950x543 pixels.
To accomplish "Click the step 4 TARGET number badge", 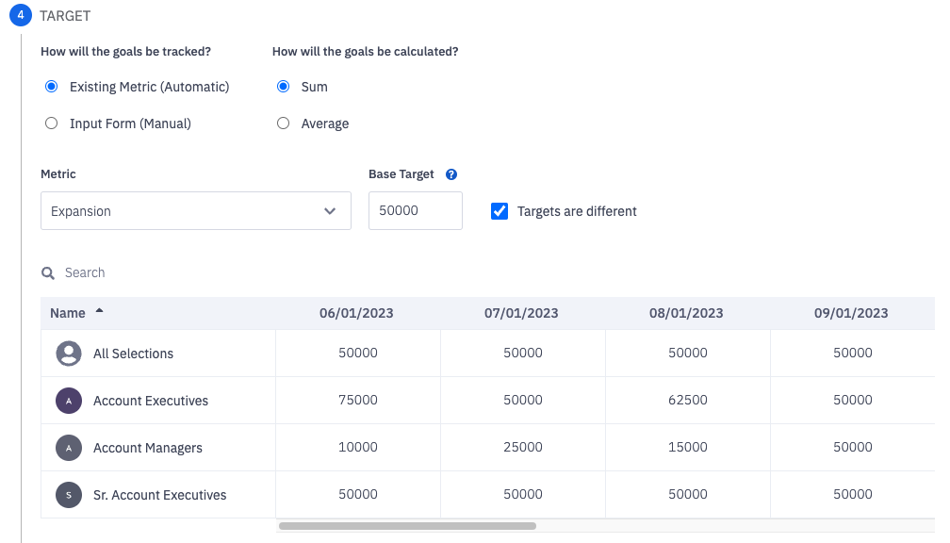I will pos(21,16).
